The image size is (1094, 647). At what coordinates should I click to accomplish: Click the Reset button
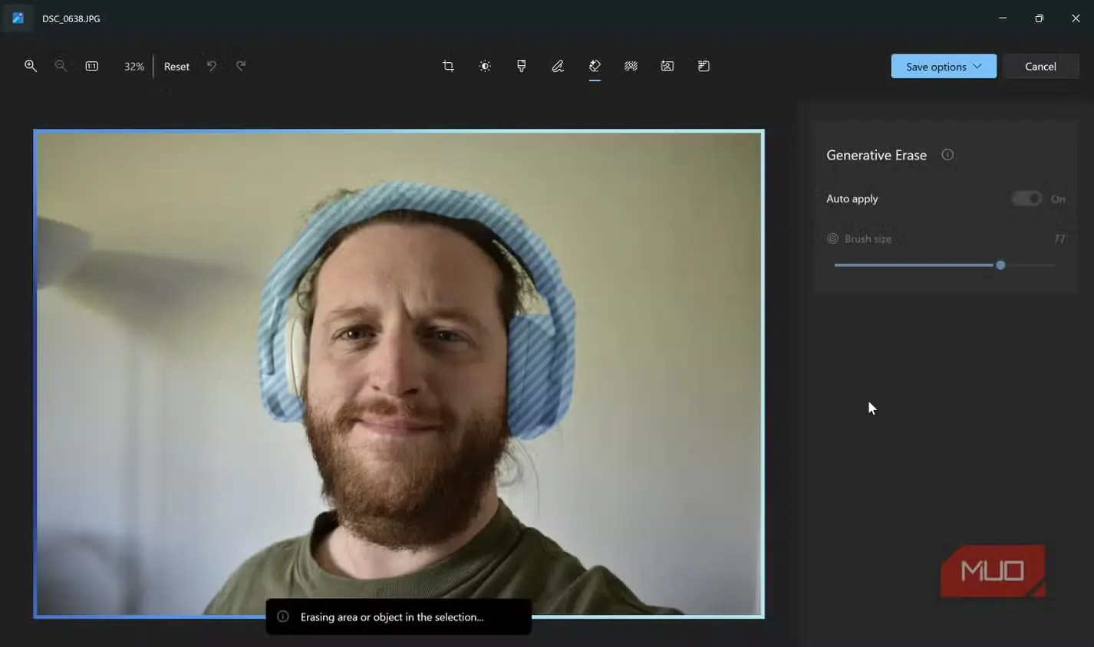[176, 67]
